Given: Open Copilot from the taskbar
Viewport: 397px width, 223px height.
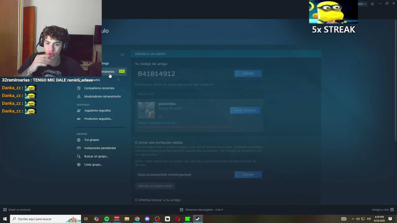Looking at the screenshot, I should [96, 219].
